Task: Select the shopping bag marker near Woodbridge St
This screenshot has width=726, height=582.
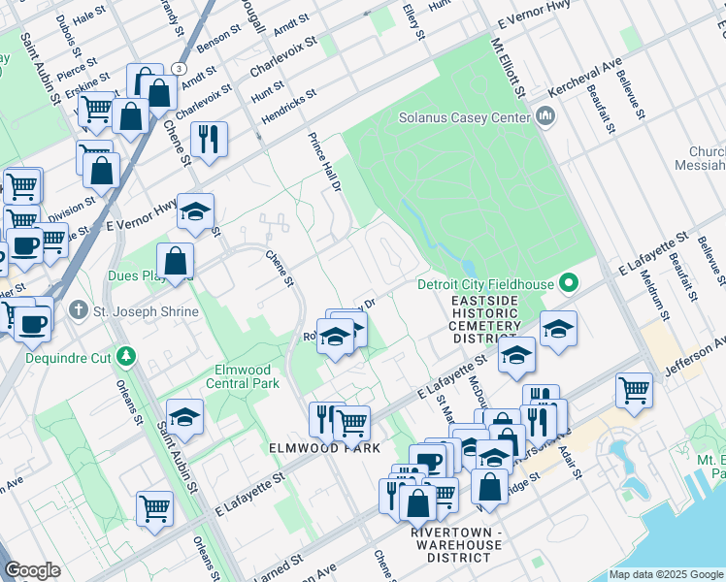Action: click(x=489, y=489)
